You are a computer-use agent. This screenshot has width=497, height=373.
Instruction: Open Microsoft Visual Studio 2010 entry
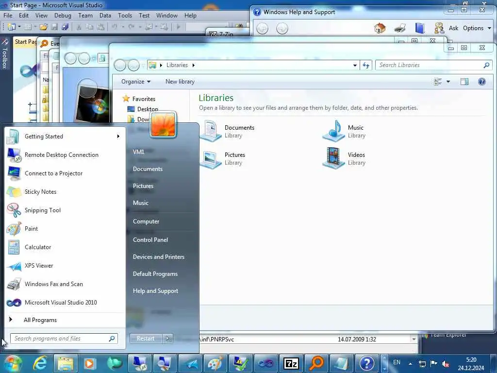click(65, 303)
